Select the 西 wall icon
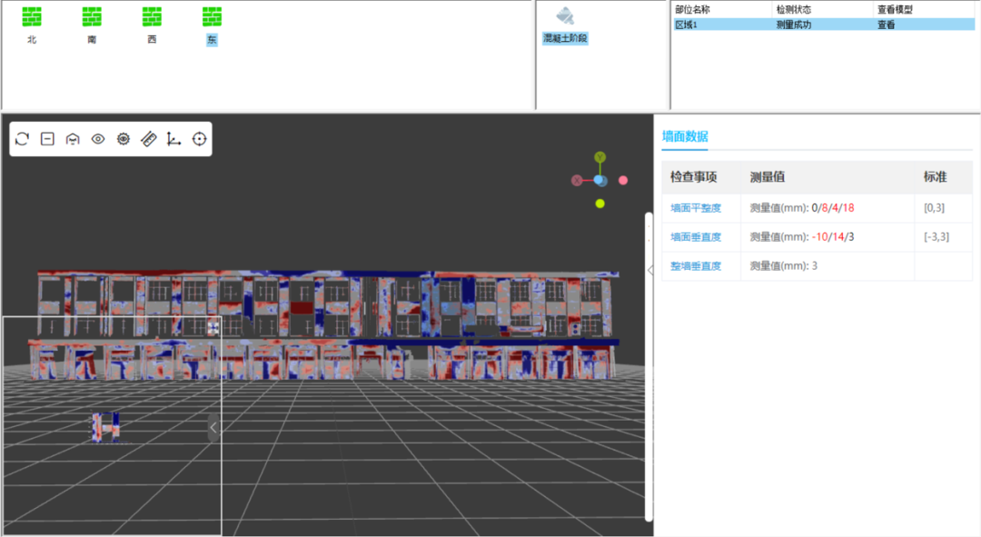This screenshot has width=981, height=537. pyautogui.click(x=152, y=17)
